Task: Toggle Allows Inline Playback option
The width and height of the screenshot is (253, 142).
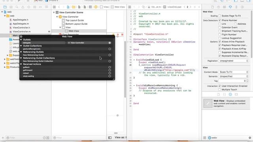Action: point(220,41)
